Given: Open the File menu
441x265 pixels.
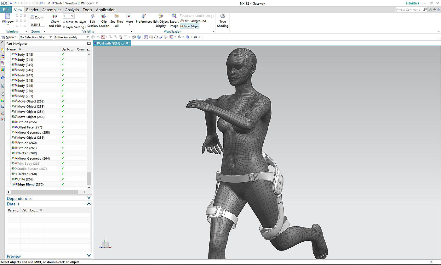Looking at the screenshot, I should (x=6, y=10).
